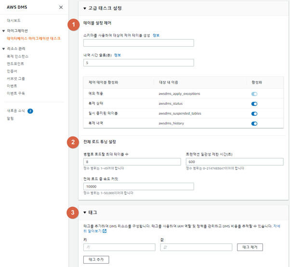
Task: Open 알림 in the sidebar
Action: tap(10, 119)
